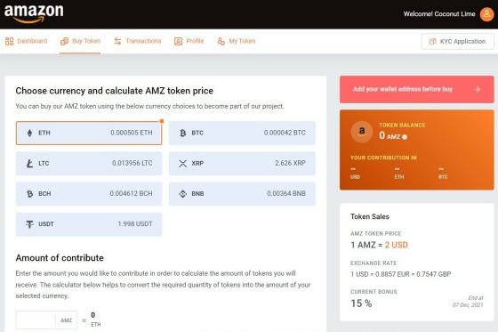Click the Amazon logo
The image size is (498, 332).
[x=34, y=13]
